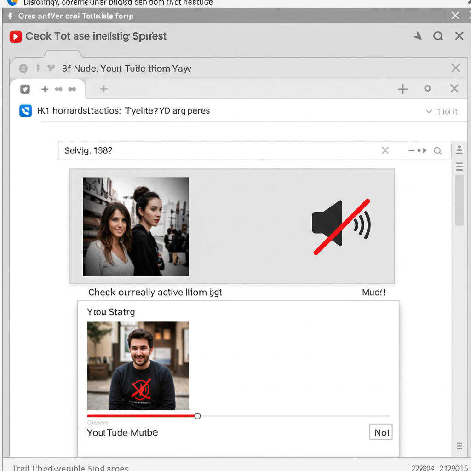The height and width of the screenshot is (471, 471).
Task: Click the icon in the gray title bar
Action: coord(11,16)
